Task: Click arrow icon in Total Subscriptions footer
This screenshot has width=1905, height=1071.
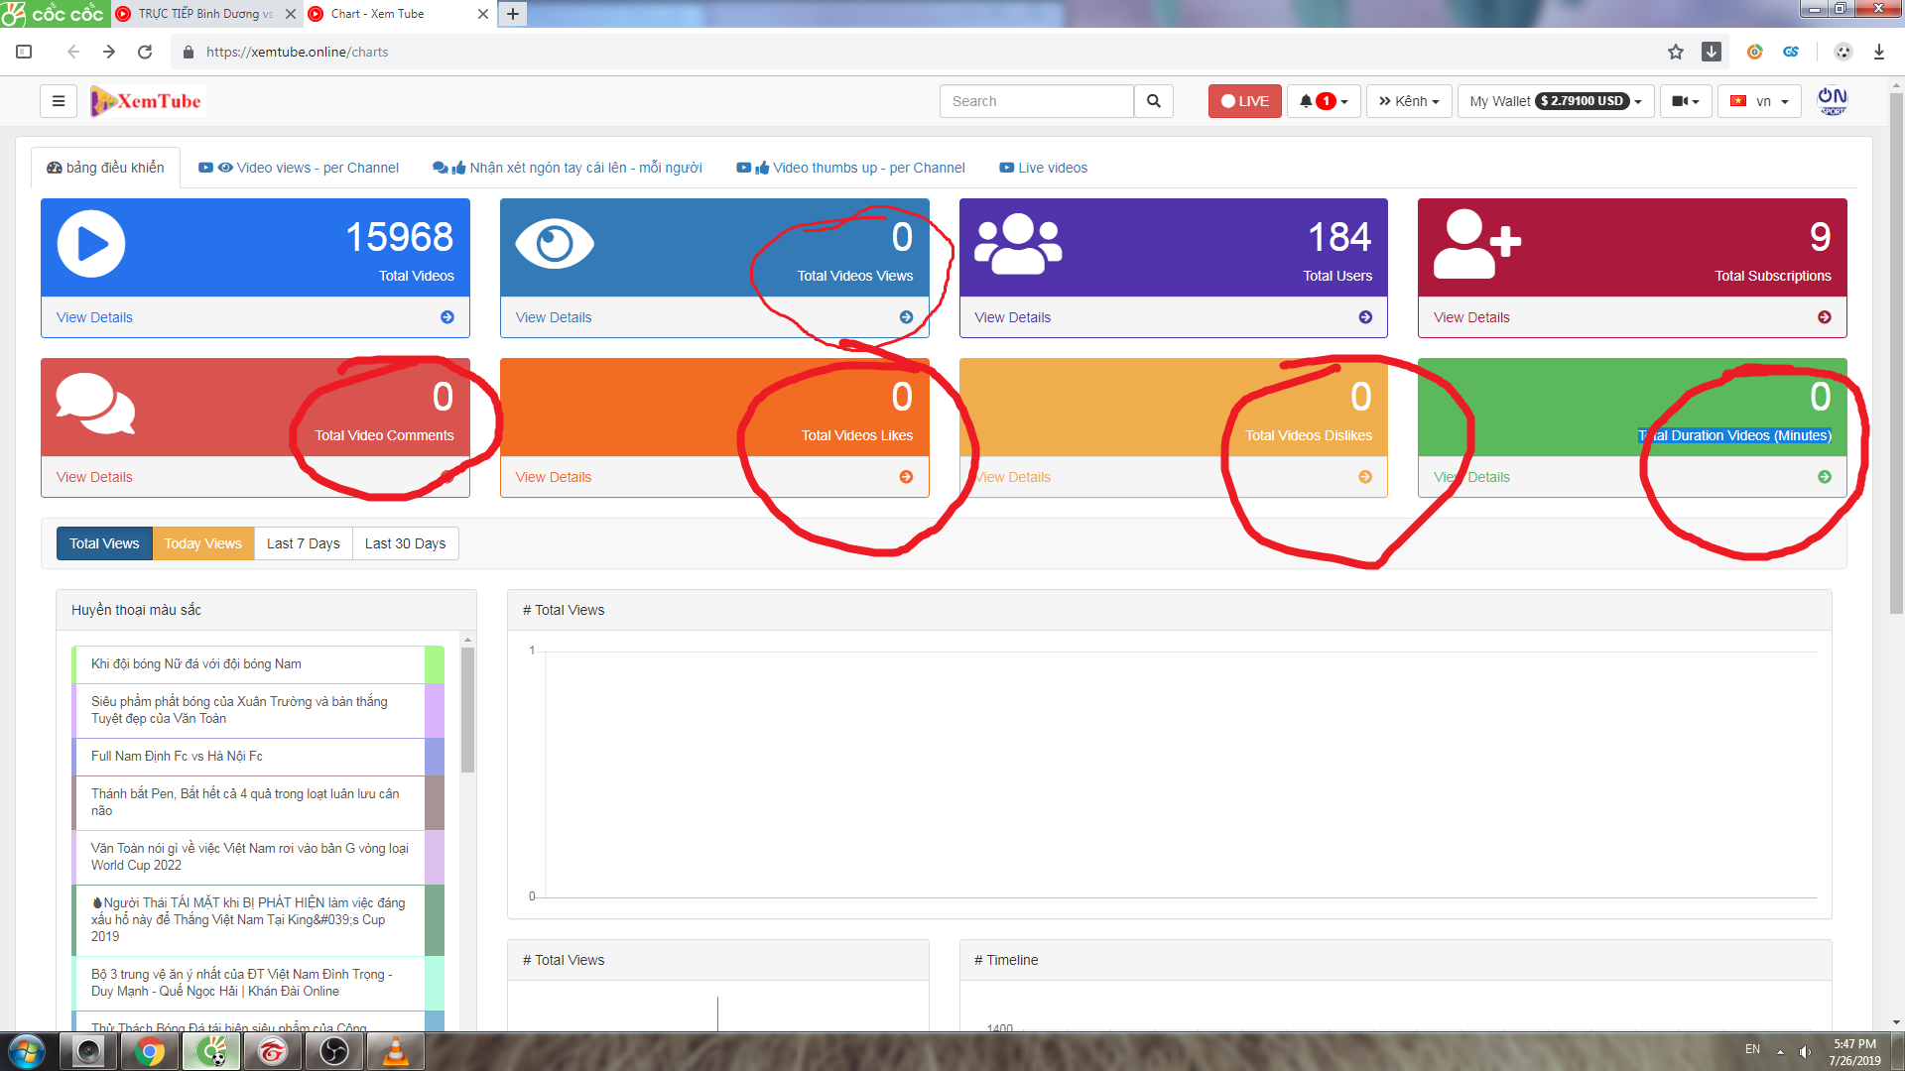Action: tap(1825, 317)
